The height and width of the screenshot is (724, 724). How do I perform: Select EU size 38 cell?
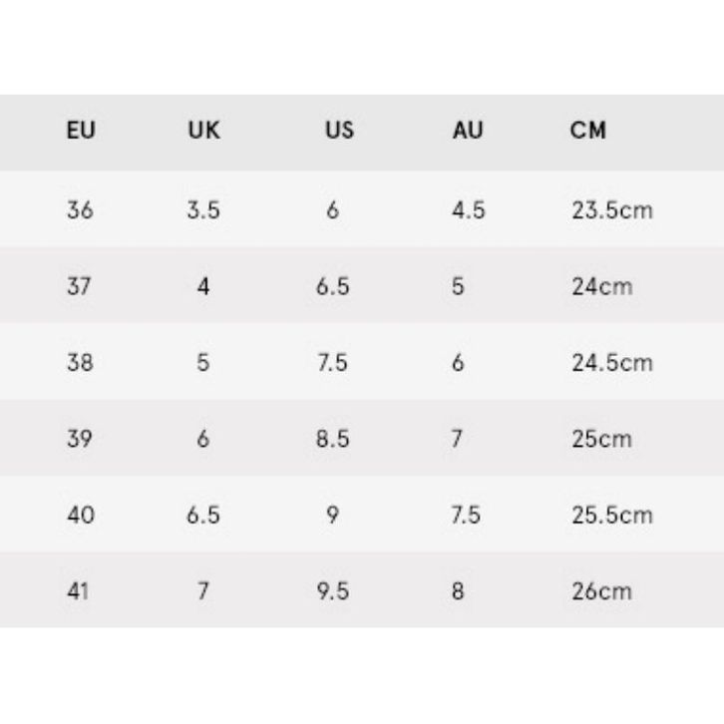tap(81, 363)
